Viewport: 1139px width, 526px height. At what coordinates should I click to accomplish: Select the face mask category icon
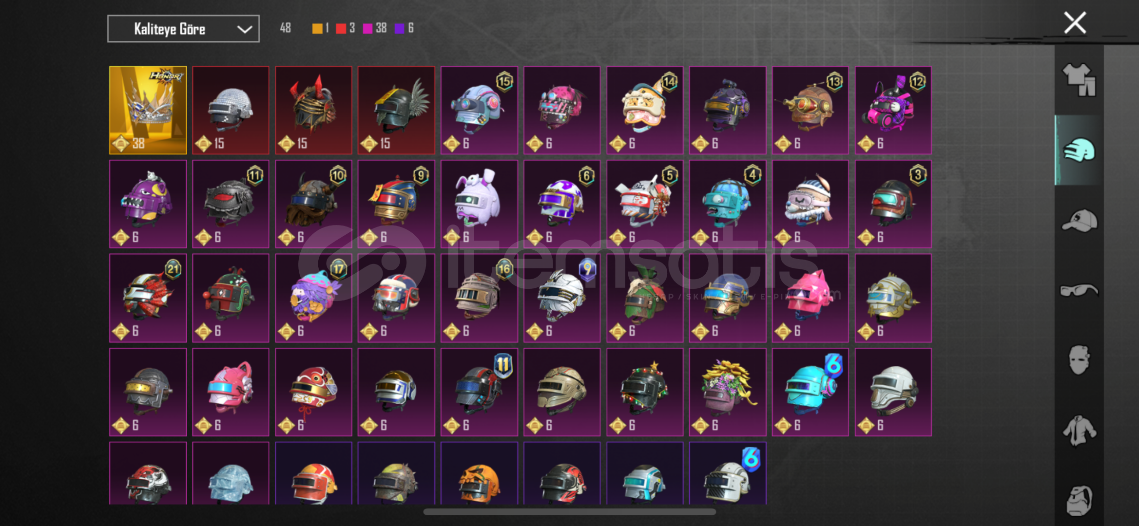click(1079, 360)
